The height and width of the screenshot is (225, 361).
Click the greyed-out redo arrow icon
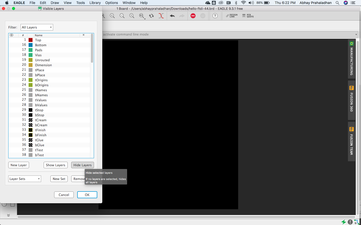[182, 16]
